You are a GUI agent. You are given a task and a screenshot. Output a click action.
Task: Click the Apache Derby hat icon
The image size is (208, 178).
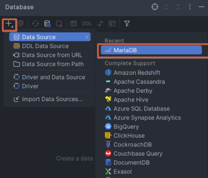coord(108,90)
